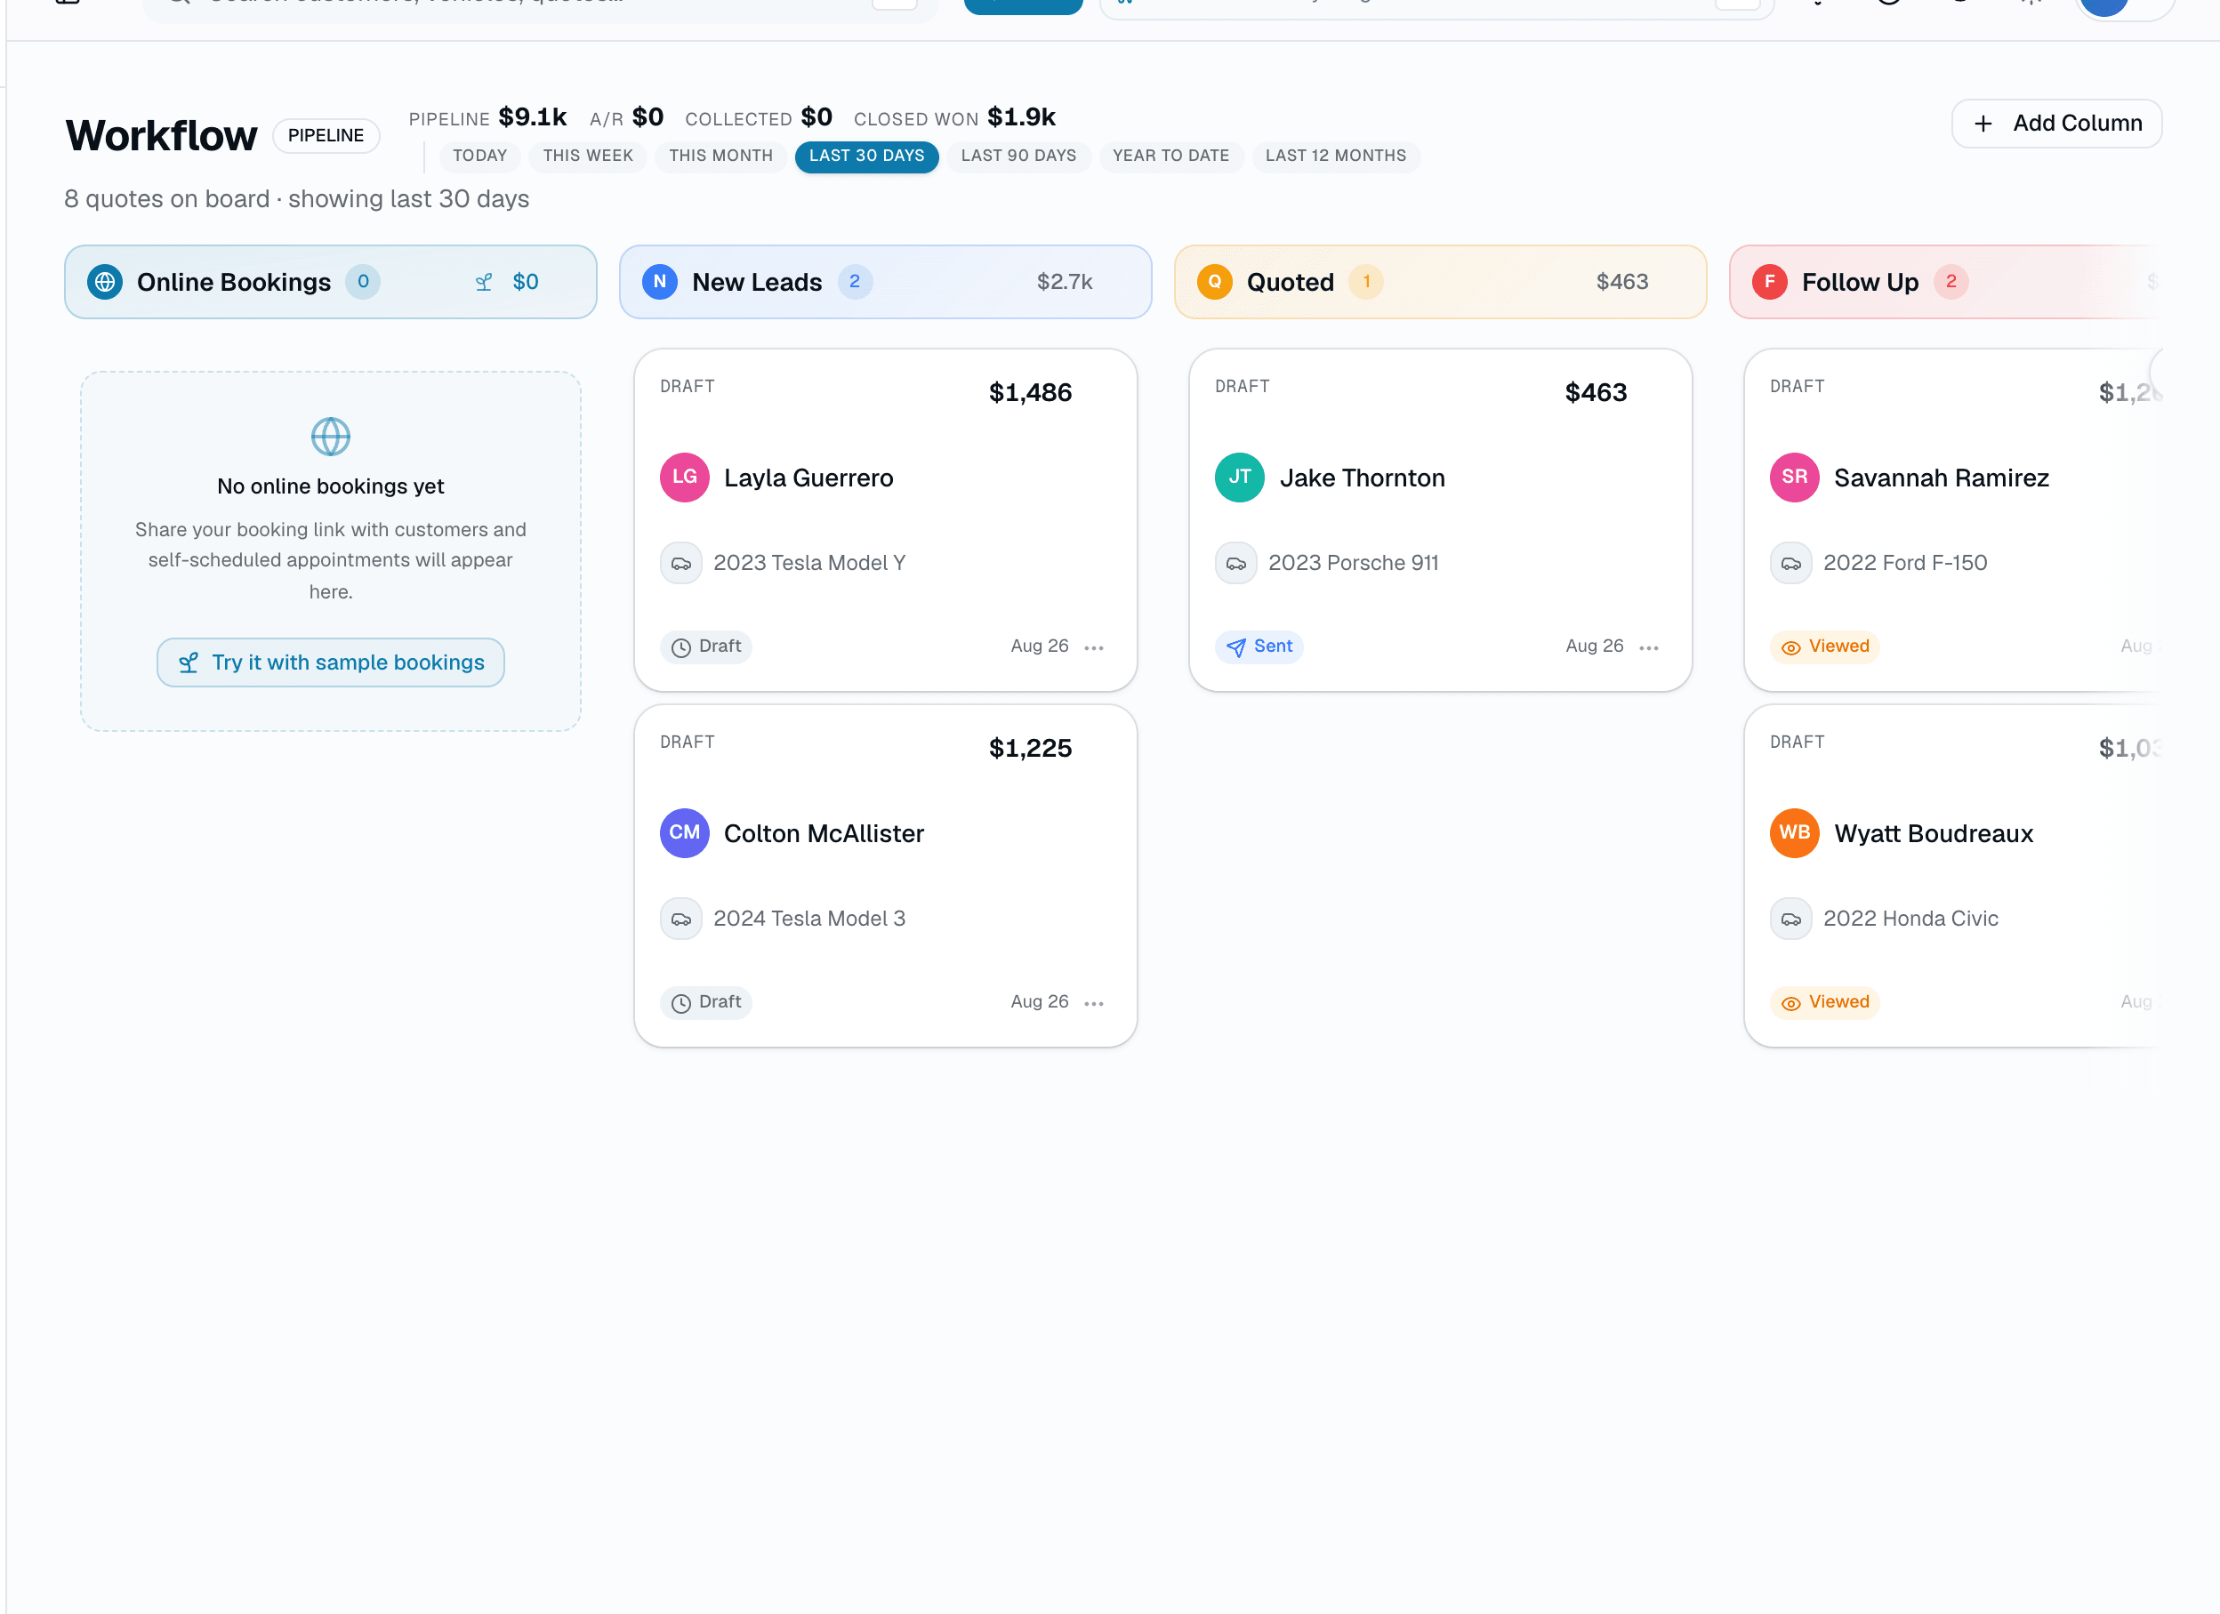Click the Quoted count badge showing 1
This screenshot has width=2220, height=1614.
[x=1366, y=282]
